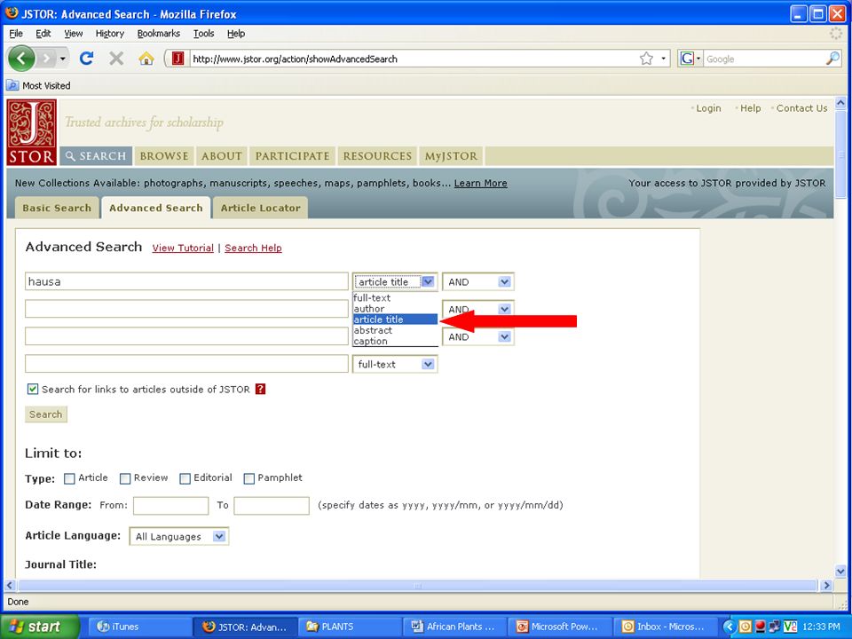This screenshot has height=639, width=852.
Task: Click the horizontal scrollbar at page bottom
Action: [417, 585]
